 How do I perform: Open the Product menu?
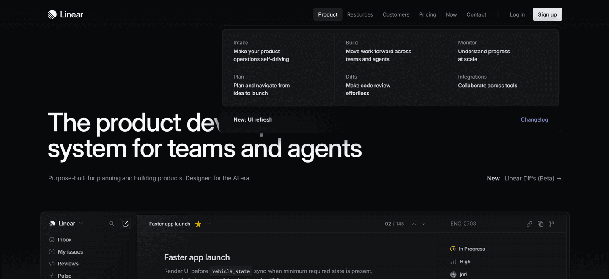click(x=328, y=14)
